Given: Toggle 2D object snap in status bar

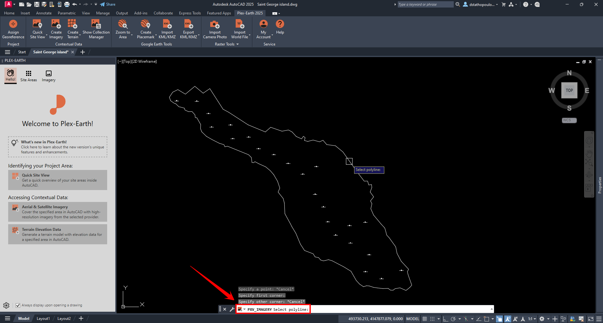Looking at the screenshot, I should pyautogui.click(x=486, y=319).
